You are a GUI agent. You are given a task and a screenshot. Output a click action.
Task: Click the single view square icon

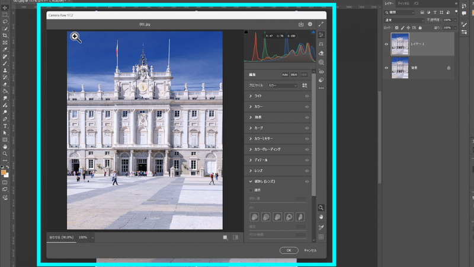tap(225, 237)
